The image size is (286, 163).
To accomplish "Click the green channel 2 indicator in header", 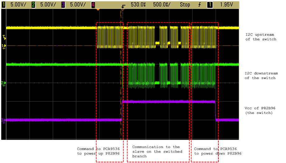I will pyautogui.click(x=33, y=5).
